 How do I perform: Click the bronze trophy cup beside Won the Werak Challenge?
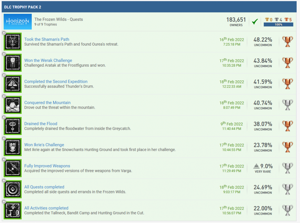[288, 63]
